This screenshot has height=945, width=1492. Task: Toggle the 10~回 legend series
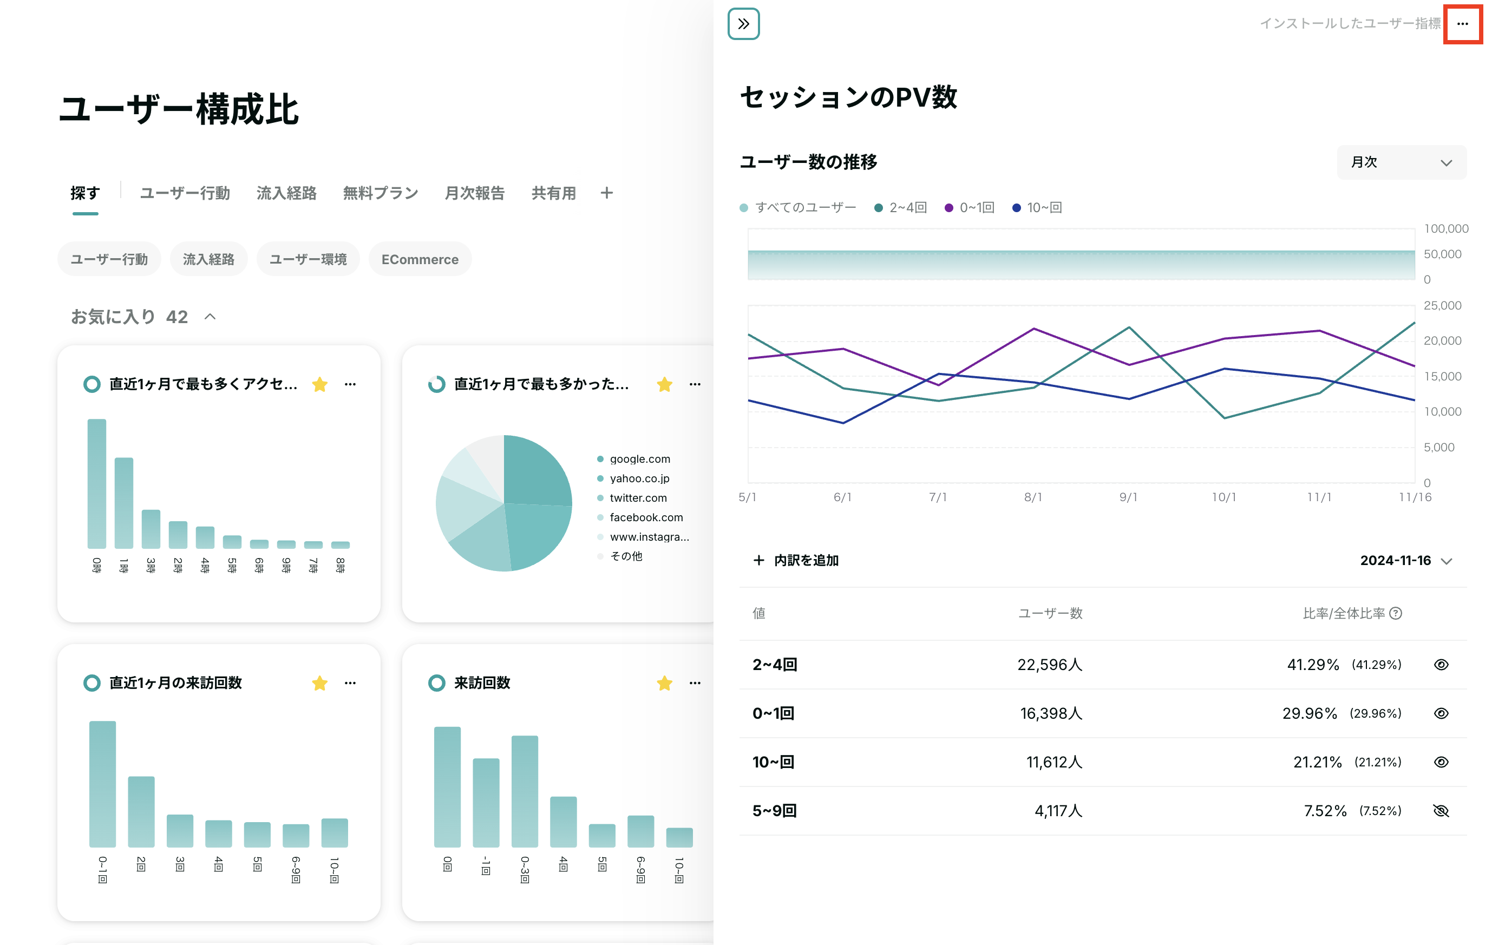tap(1037, 207)
